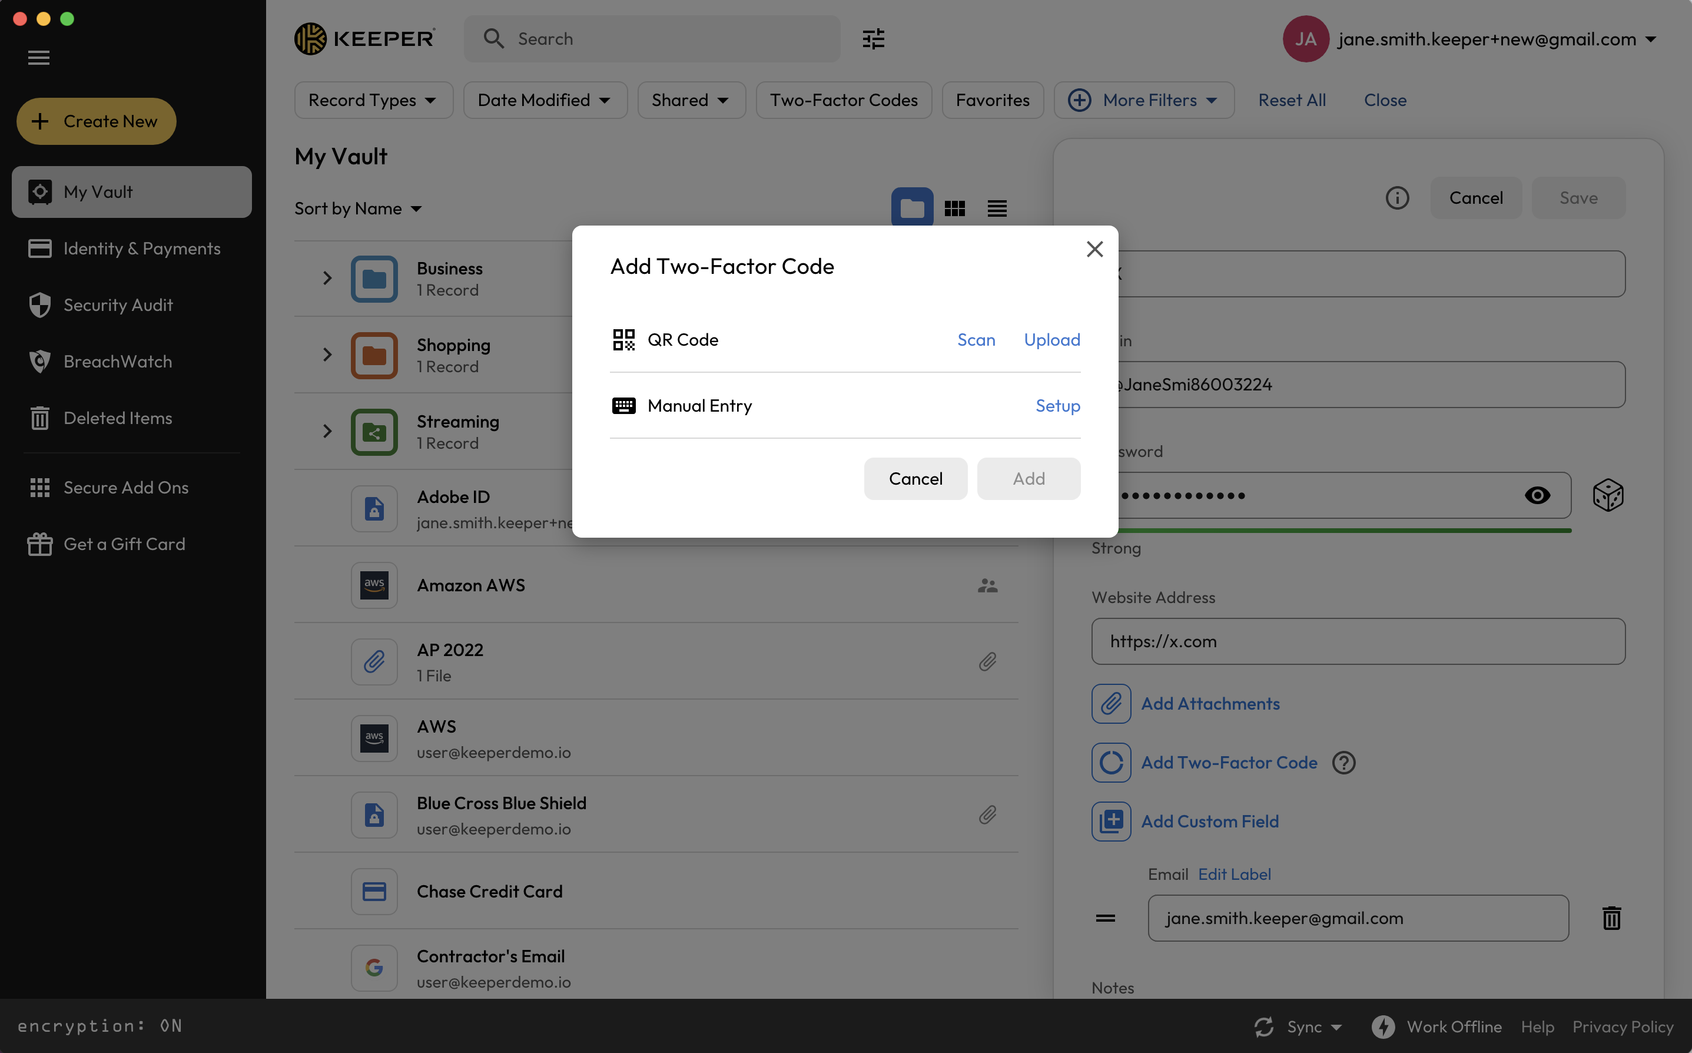Close the Add Two-Factor Code dialog
Viewport: 1692px width, 1053px height.
1094,249
